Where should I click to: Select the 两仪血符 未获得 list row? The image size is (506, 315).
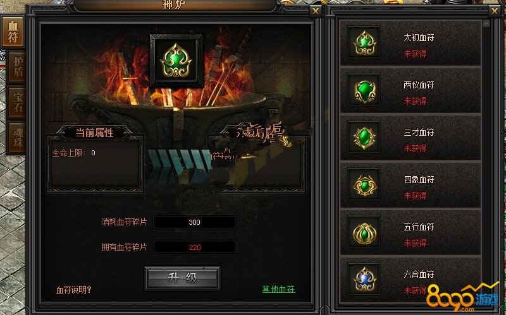coord(410,90)
